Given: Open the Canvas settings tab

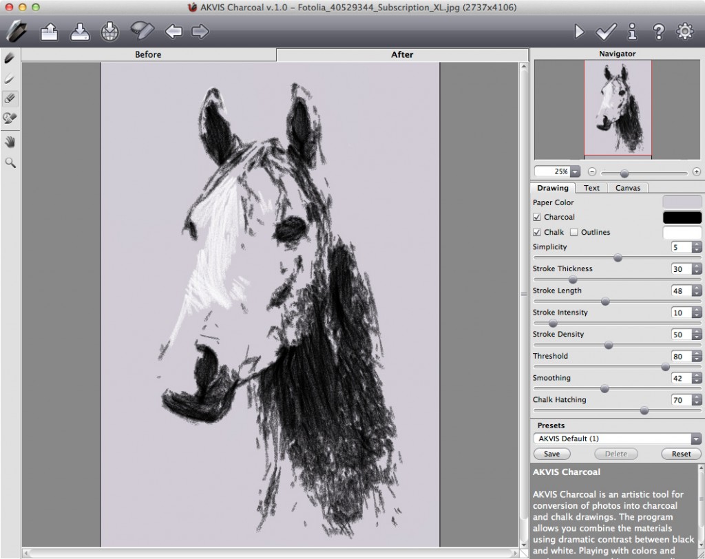Looking at the screenshot, I should 628,187.
